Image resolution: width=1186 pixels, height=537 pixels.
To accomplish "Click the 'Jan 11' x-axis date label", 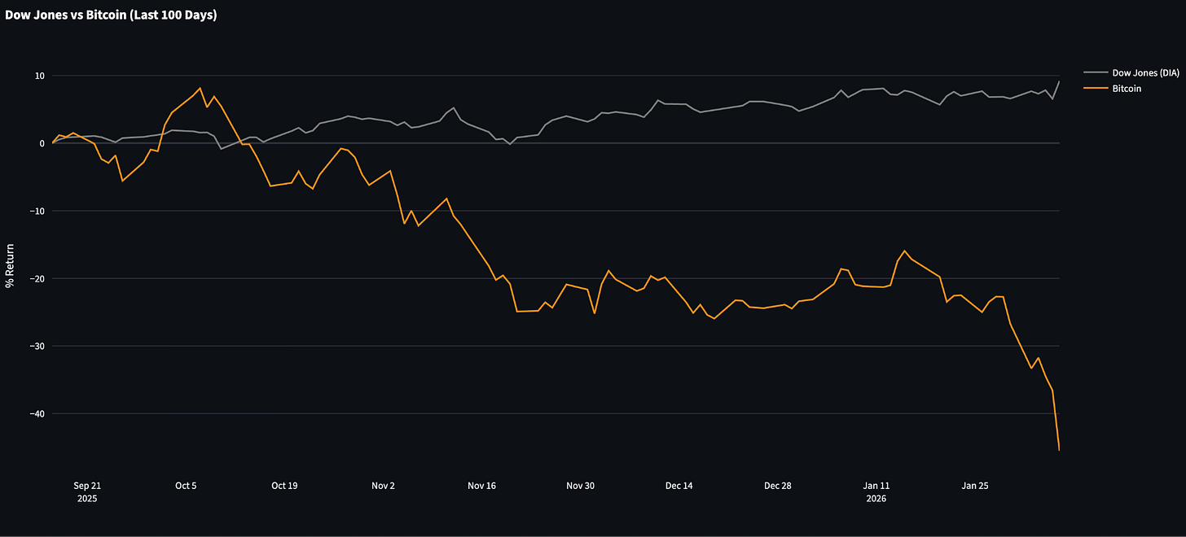I will pos(876,486).
